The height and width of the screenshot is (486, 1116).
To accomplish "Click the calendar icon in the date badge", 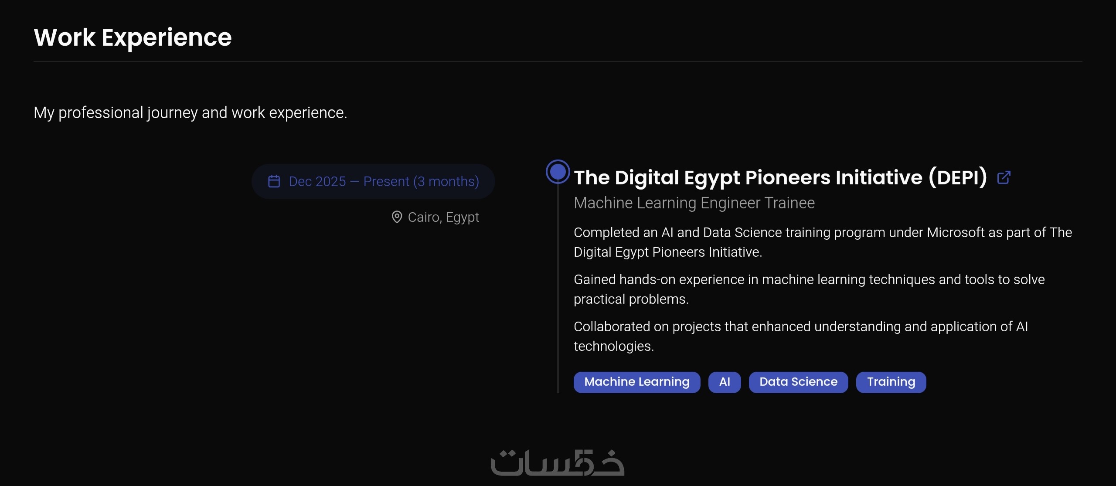I will [x=274, y=181].
